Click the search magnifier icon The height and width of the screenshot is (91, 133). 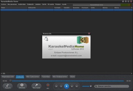coord(96,86)
